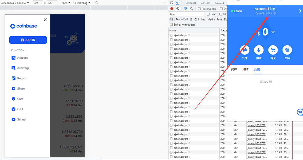Check the 3rd-party requests checkbox

coord(171,25)
